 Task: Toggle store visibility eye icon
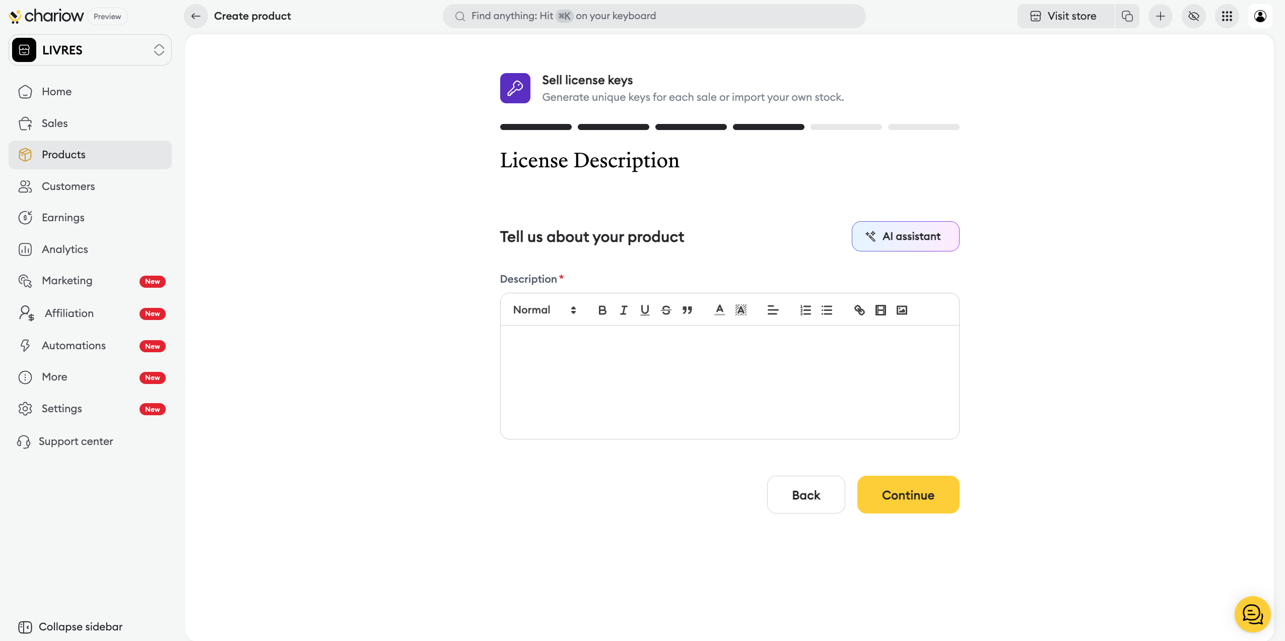point(1193,16)
